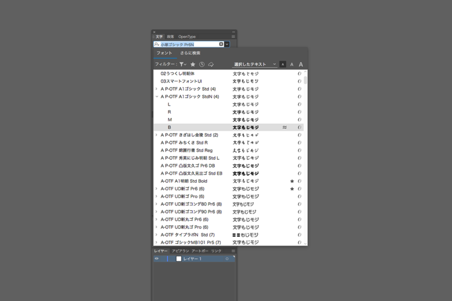Image resolution: width=452 pixels, height=301 pixels.
Task: Select the フォント tab
Action: click(x=164, y=53)
